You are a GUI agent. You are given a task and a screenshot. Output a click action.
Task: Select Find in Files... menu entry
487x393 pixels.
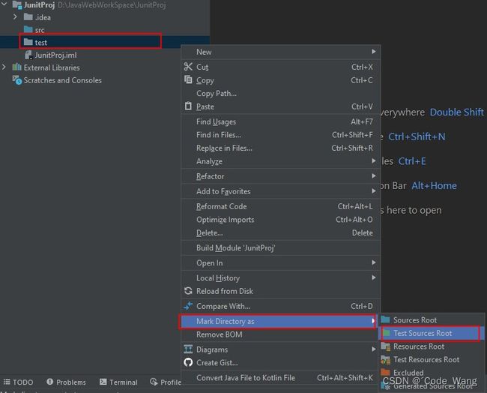pos(280,135)
